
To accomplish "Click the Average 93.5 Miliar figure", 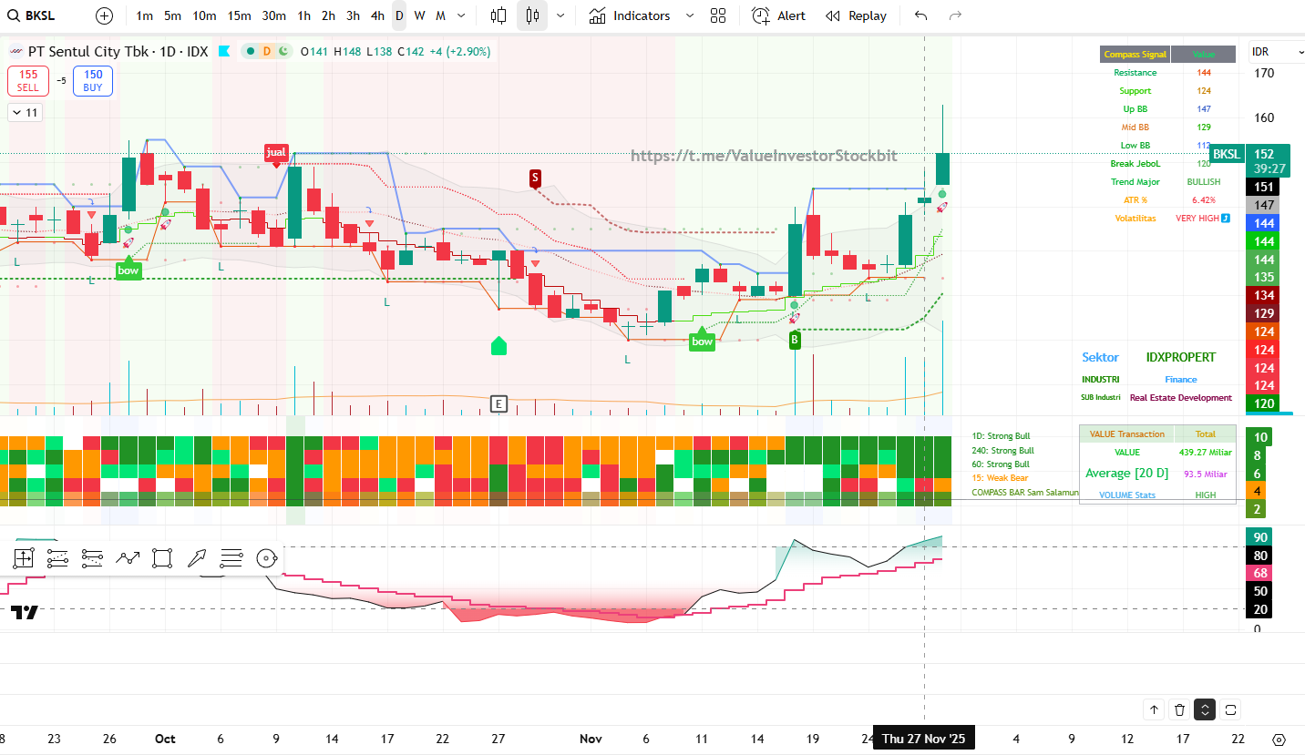I will pos(1205,474).
